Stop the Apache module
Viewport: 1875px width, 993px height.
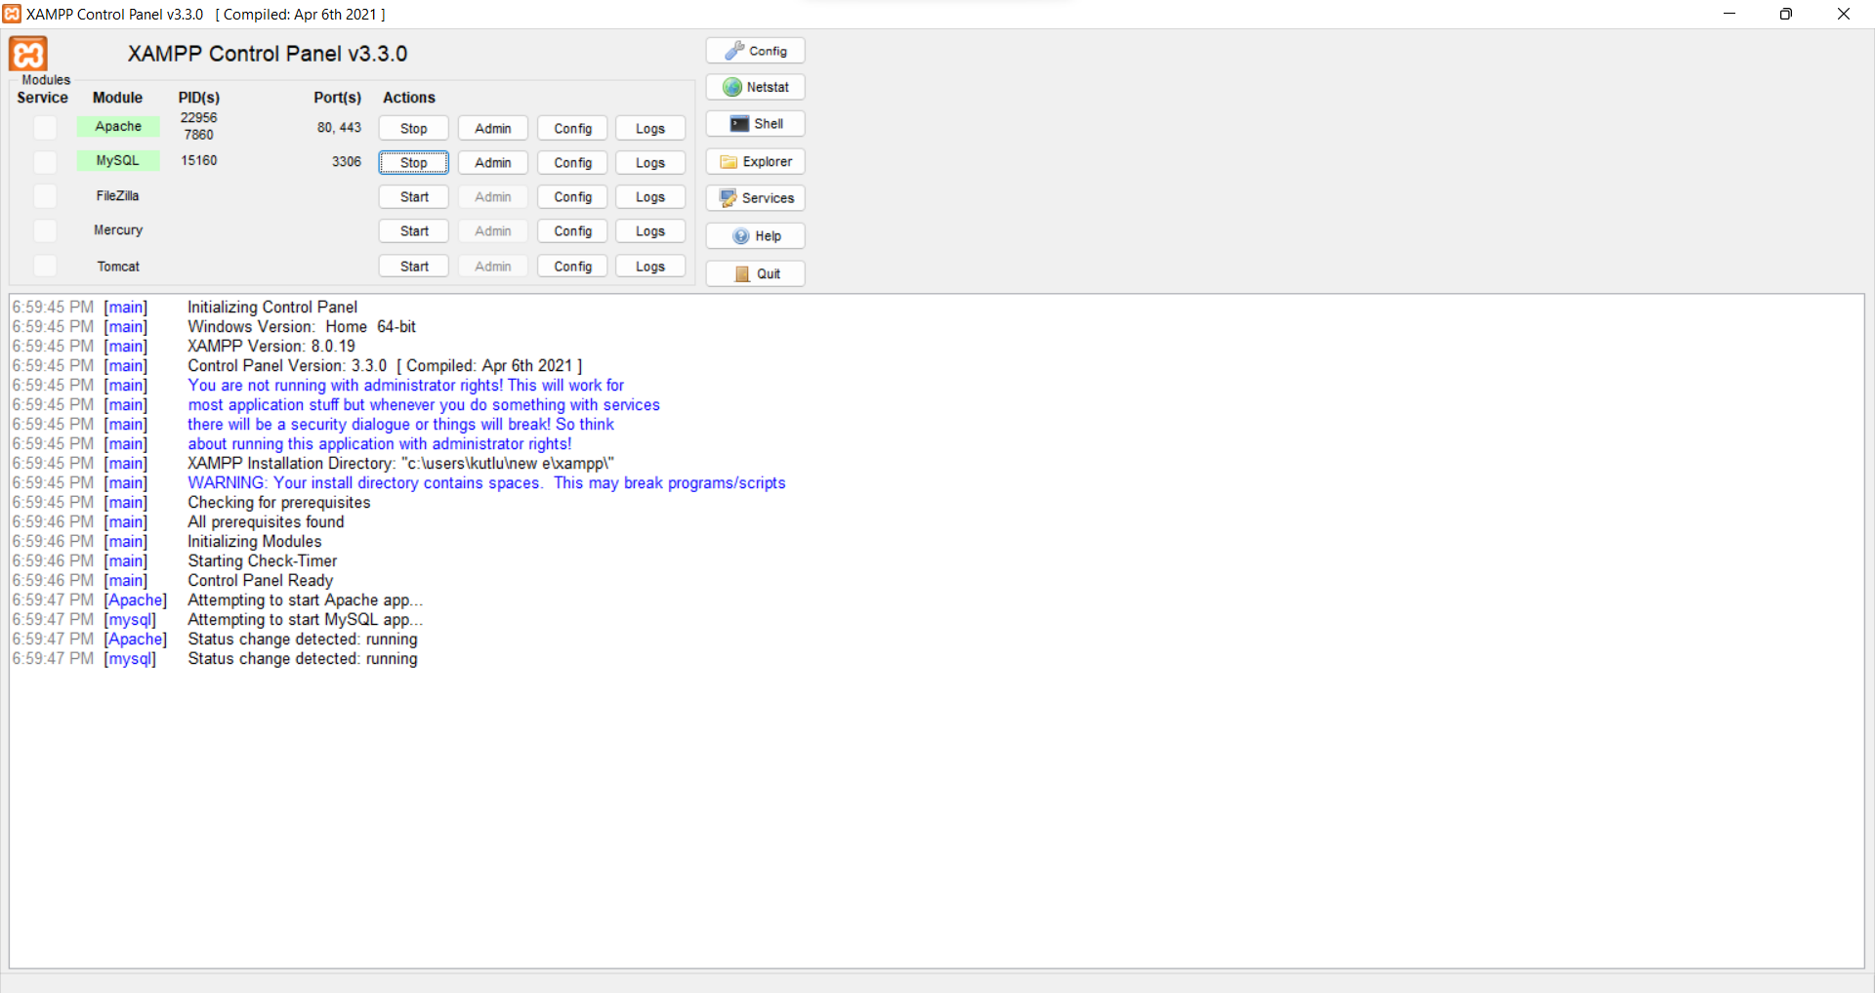pos(412,128)
